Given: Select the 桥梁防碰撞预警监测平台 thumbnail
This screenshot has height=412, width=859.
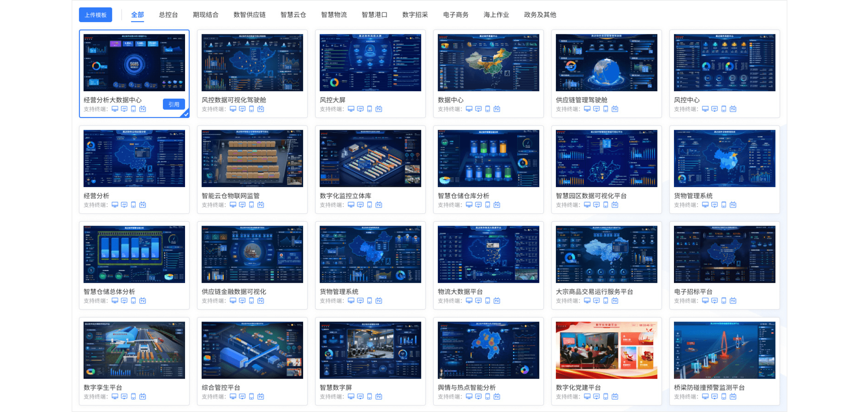Looking at the screenshot, I should coord(724,350).
